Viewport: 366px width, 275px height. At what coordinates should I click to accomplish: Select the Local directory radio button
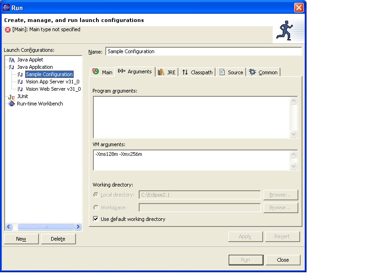click(96, 194)
